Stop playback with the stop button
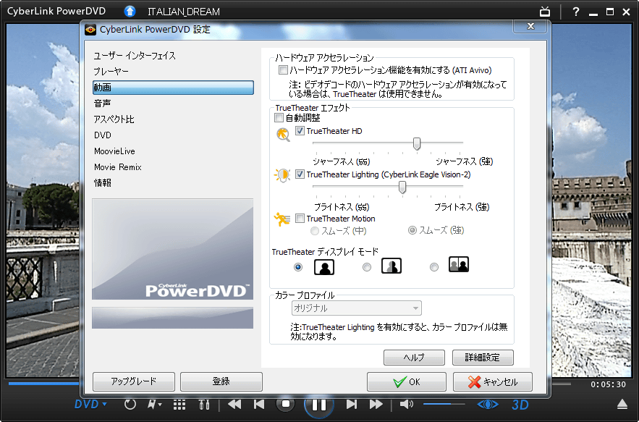This screenshot has height=422, width=639. pyautogui.click(x=285, y=404)
